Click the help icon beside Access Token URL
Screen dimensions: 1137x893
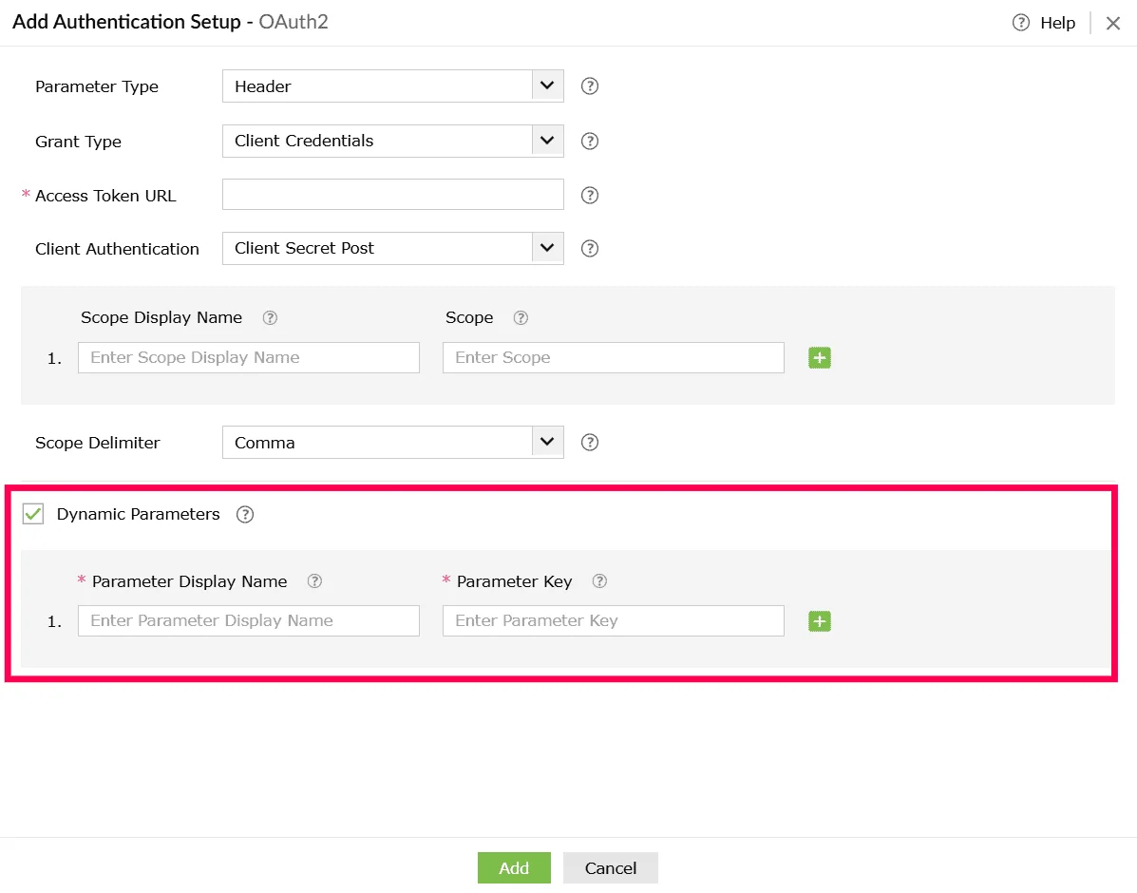point(590,195)
